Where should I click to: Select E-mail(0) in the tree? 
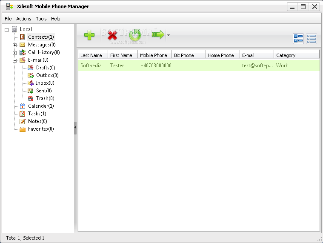38,60
